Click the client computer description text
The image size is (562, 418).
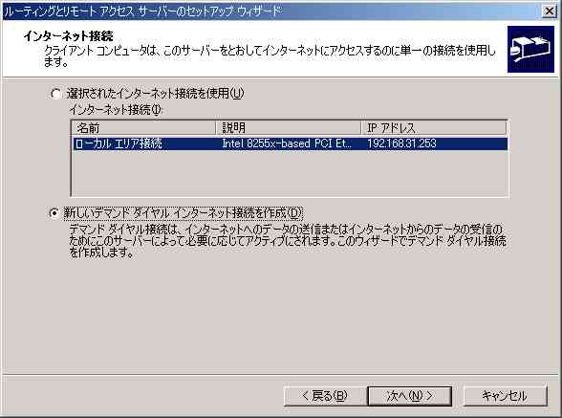coord(270,56)
